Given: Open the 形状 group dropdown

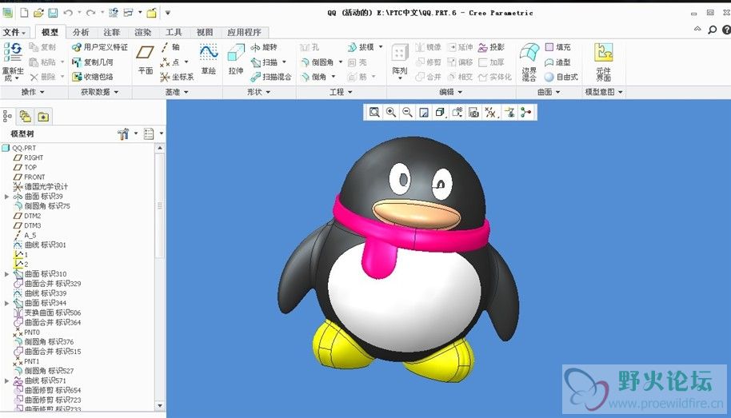Looking at the screenshot, I should pos(259,92).
